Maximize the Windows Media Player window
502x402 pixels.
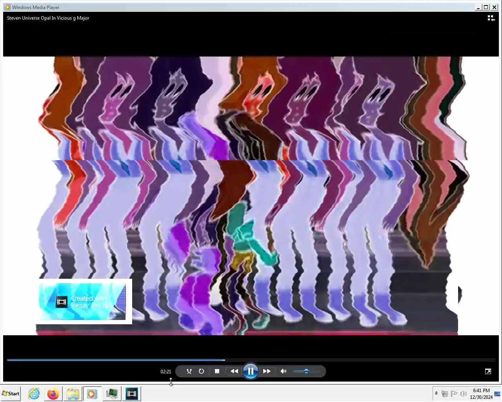[486, 7]
